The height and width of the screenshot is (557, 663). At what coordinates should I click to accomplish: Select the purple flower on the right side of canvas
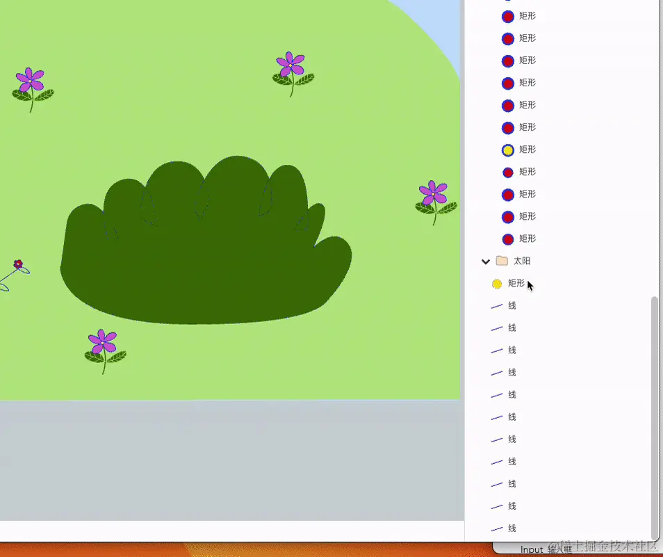coord(434,195)
